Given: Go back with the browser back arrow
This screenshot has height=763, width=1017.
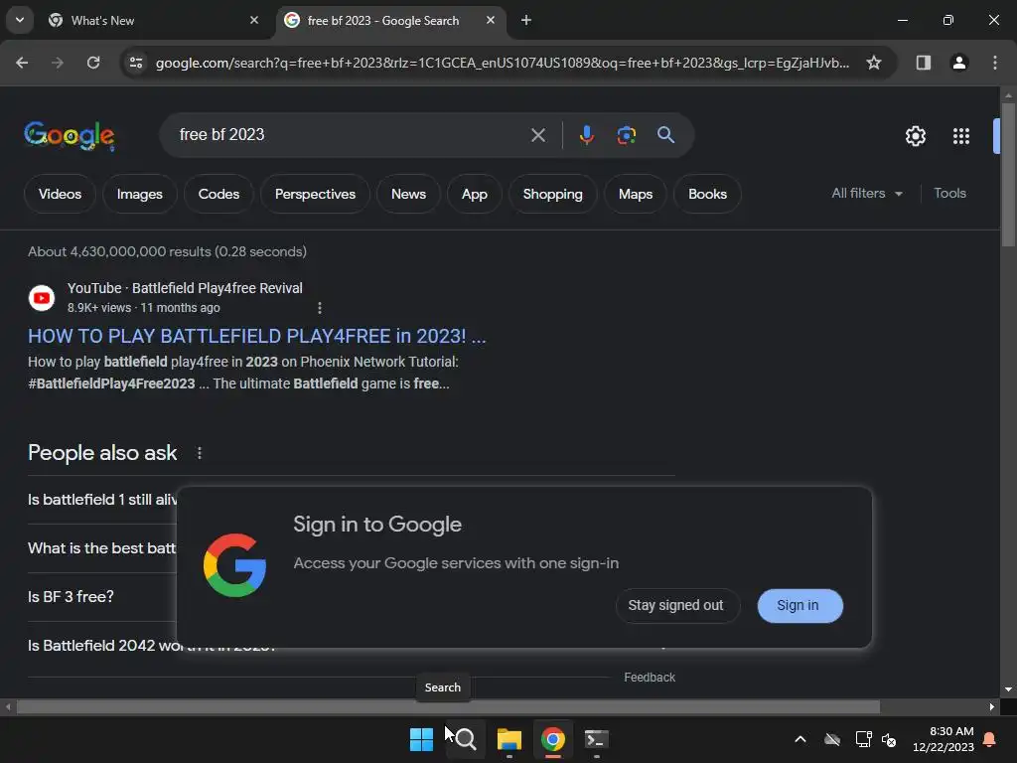Looking at the screenshot, I should [22, 63].
